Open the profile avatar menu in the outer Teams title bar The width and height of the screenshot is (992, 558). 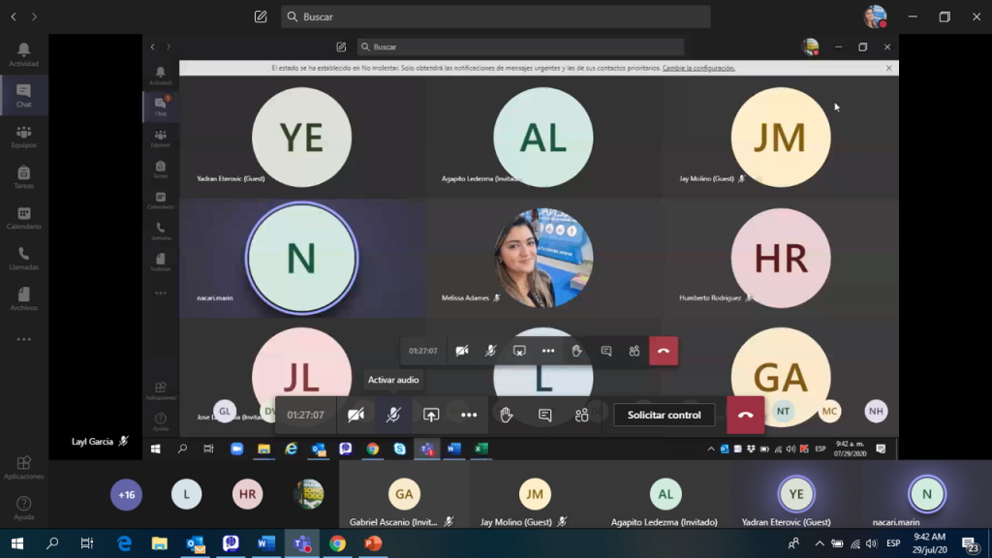875,17
